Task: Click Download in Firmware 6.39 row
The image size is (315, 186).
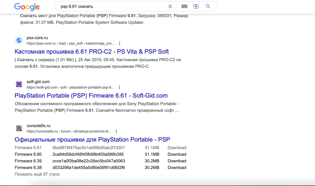Action: coord(177,161)
